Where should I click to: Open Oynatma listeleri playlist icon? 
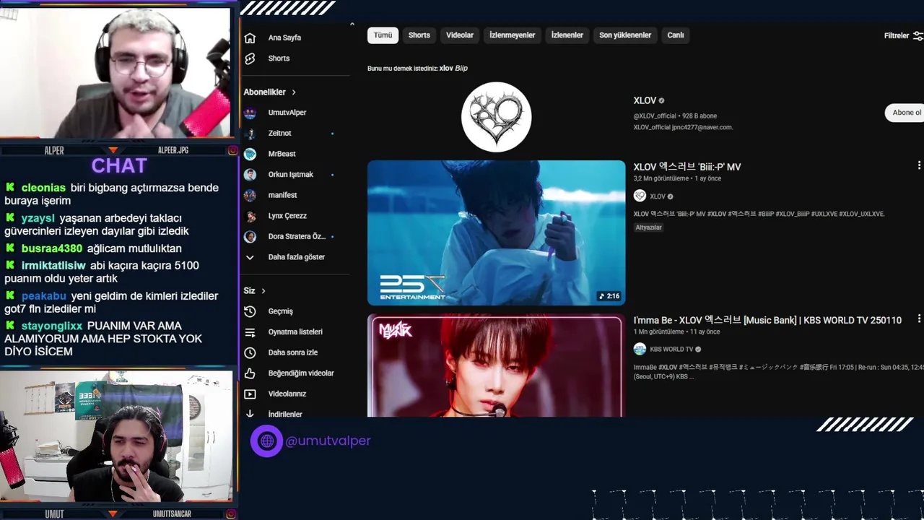point(250,332)
